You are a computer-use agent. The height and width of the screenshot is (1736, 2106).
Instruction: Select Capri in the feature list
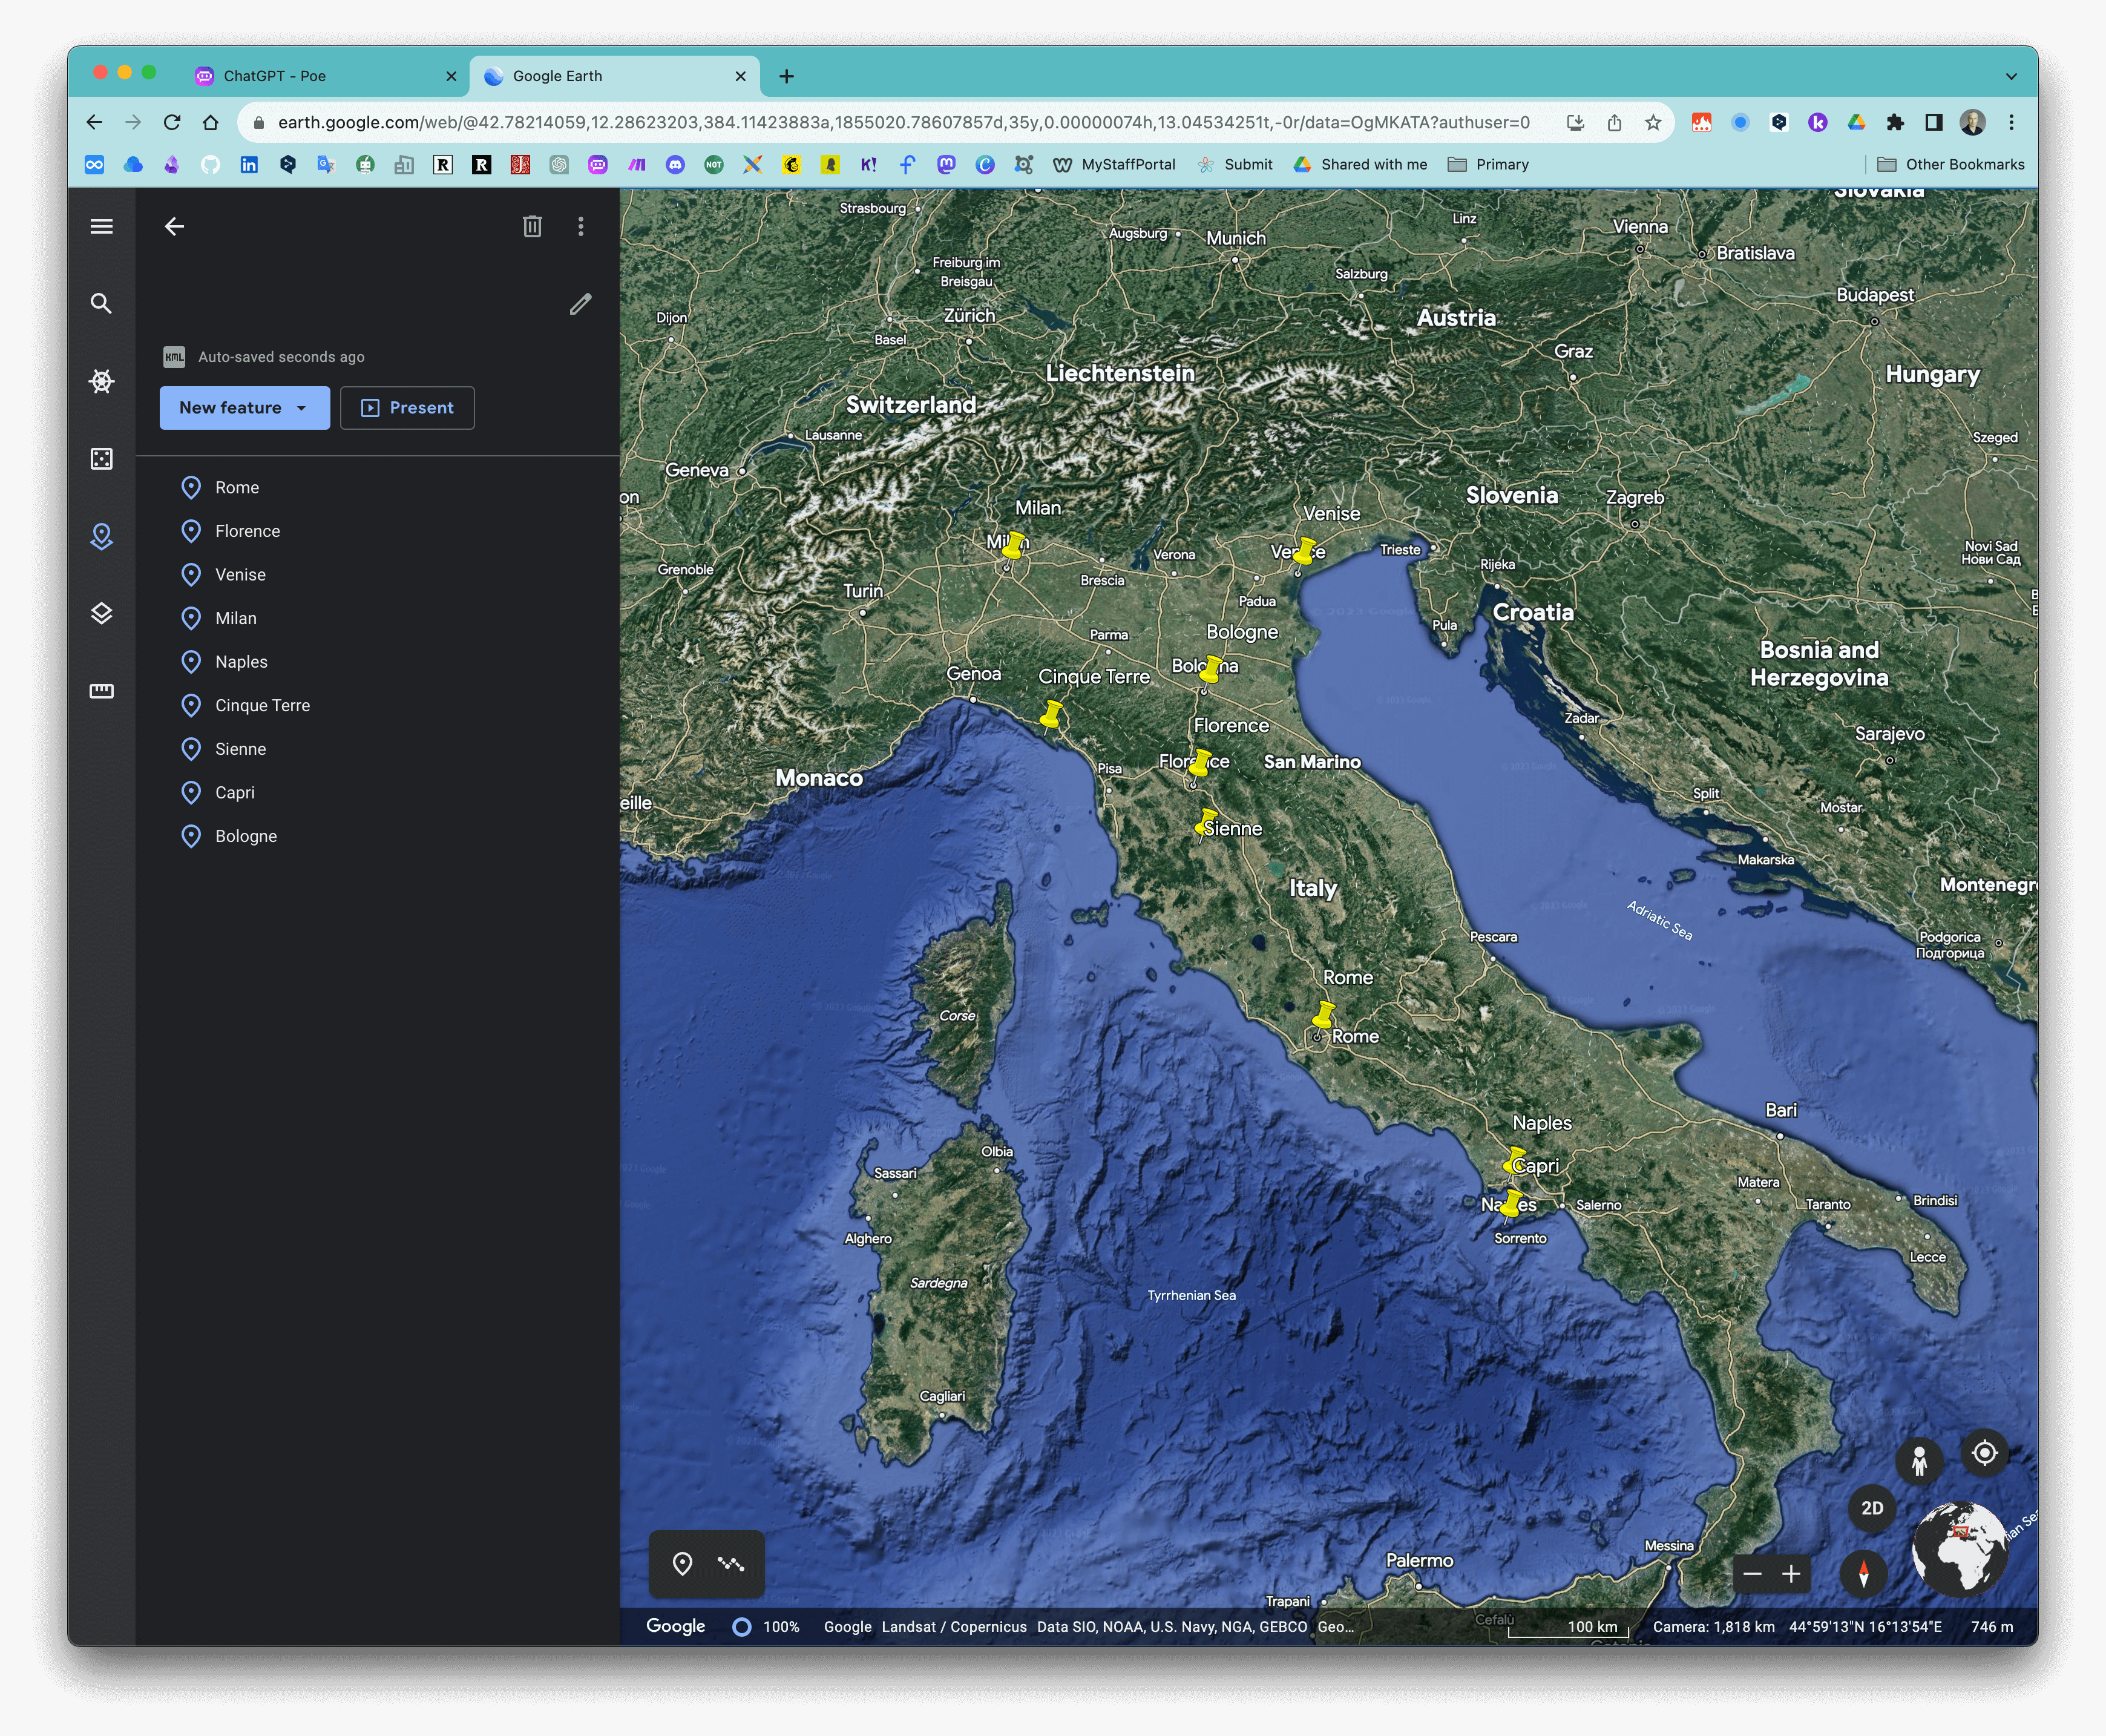[377, 792]
